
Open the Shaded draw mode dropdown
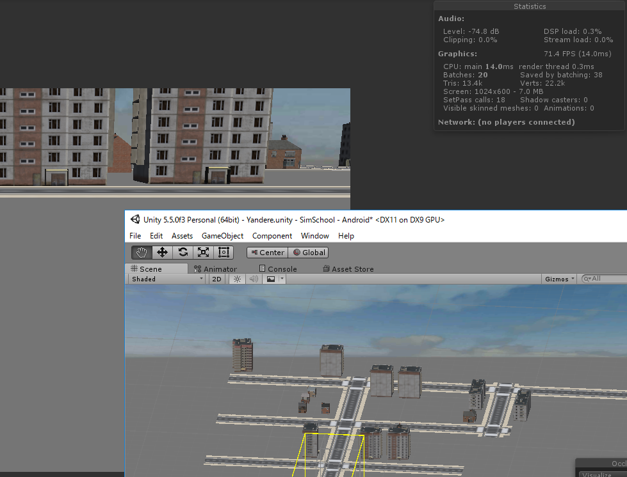coord(167,279)
